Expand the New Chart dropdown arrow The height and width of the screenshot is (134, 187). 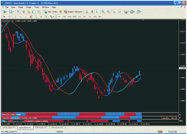[x=7, y=12]
